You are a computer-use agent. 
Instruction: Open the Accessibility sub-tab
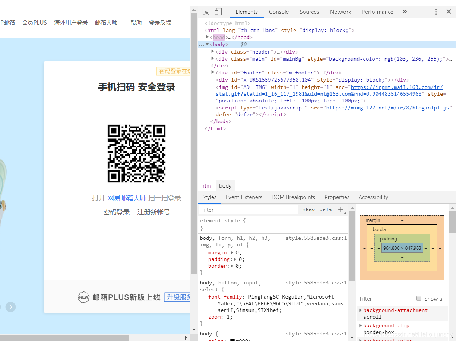coord(373,197)
